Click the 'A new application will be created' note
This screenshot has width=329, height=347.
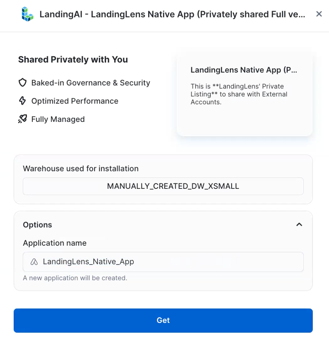(x=75, y=278)
